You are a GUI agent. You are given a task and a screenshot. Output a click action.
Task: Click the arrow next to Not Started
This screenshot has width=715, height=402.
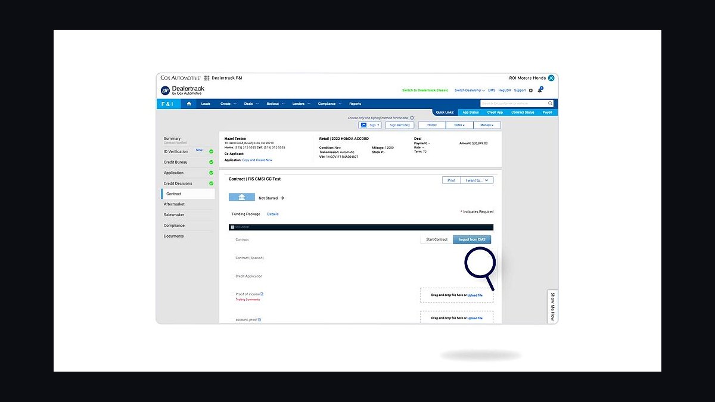click(x=282, y=198)
